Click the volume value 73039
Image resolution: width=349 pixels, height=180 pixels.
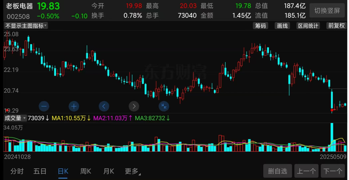(x=36, y=118)
